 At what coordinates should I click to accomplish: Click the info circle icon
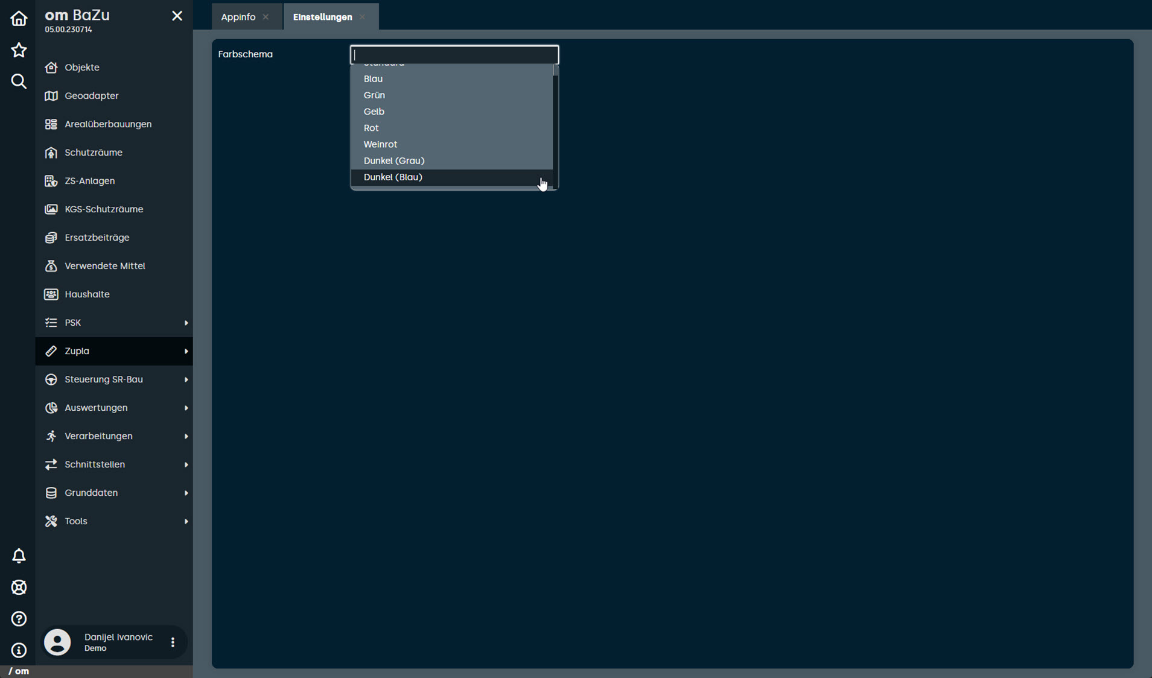(x=19, y=650)
